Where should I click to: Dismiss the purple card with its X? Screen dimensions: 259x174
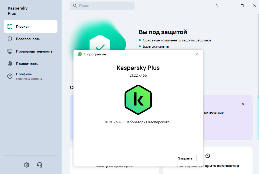[243, 104]
